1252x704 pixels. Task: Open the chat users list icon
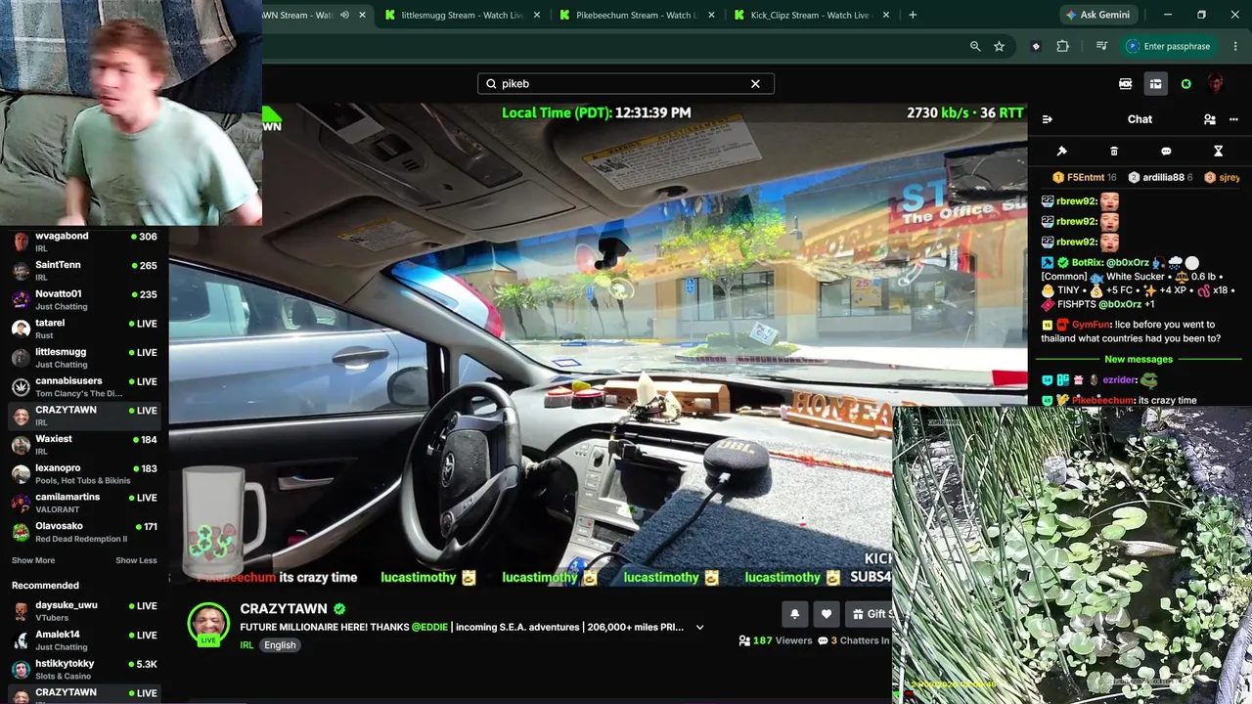(x=1210, y=119)
